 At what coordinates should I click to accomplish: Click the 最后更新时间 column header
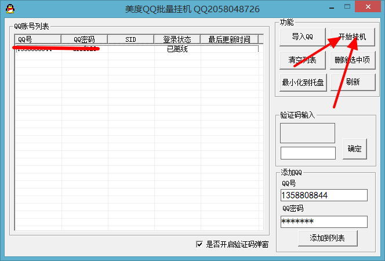pos(230,39)
